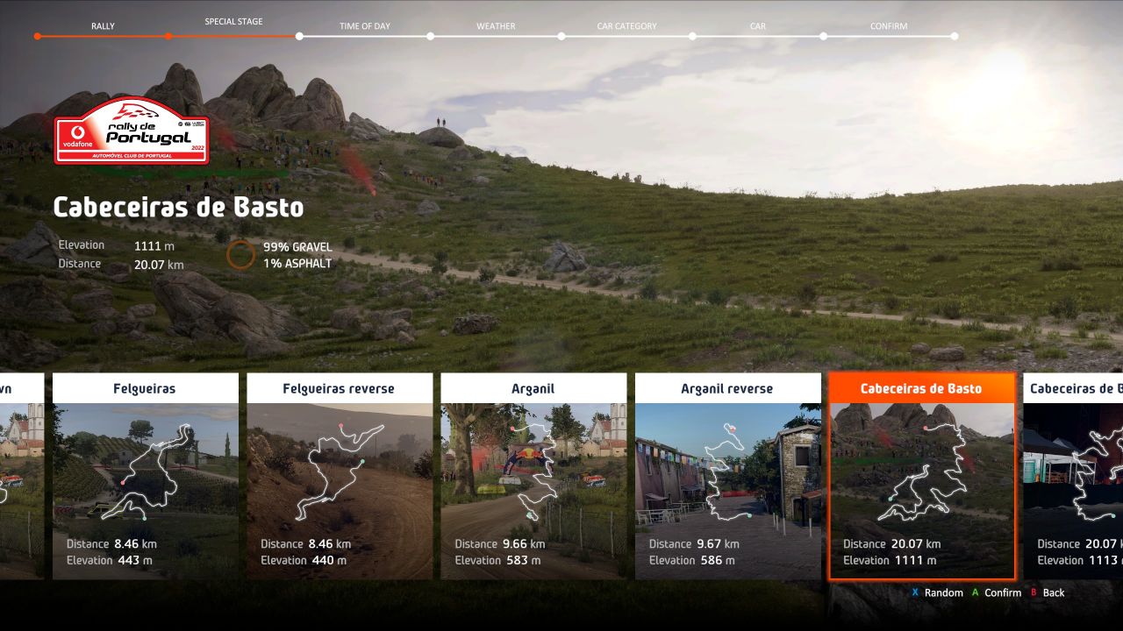Jump to the Time of Day step
The height and width of the screenshot is (631, 1123).
point(299,36)
